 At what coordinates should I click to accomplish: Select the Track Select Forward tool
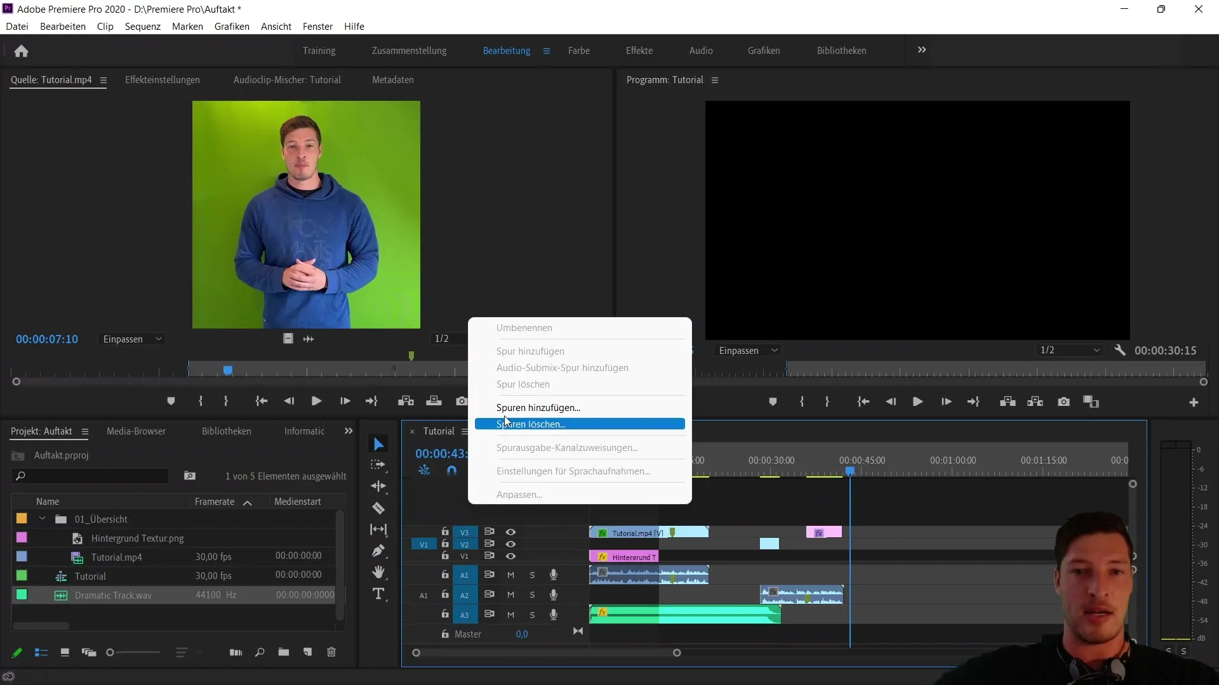(378, 465)
